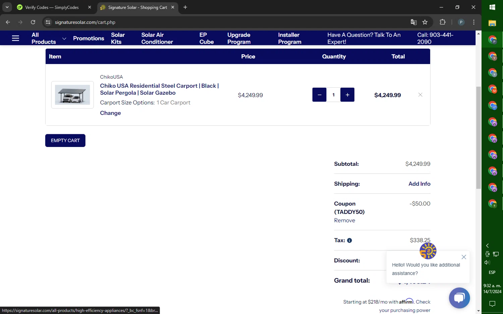Viewport: 503px width, 314px height.
Task: Go back in browser history
Action: (x=8, y=22)
